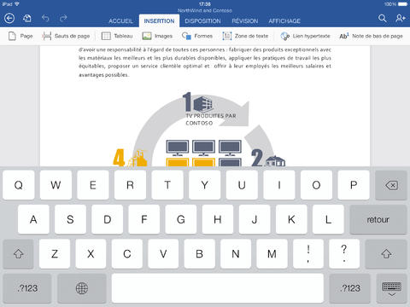Hide the keyboard with dismiss key
This screenshot has height=307, width=410.
[x=392, y=288]
